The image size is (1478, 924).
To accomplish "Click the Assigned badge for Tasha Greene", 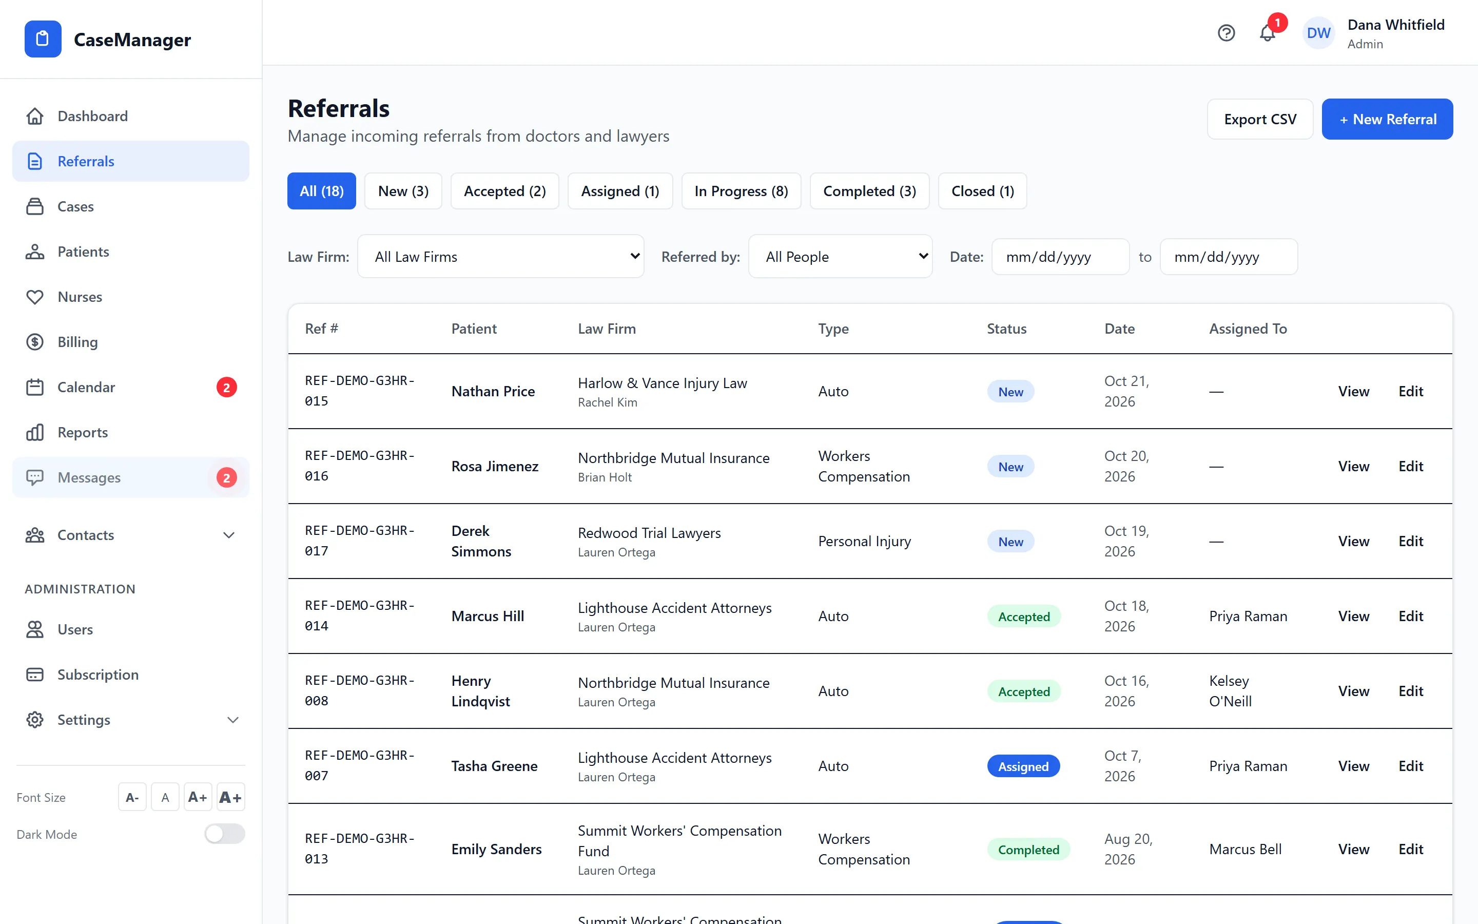I will pyautogui.click(x=1023, y=766).
